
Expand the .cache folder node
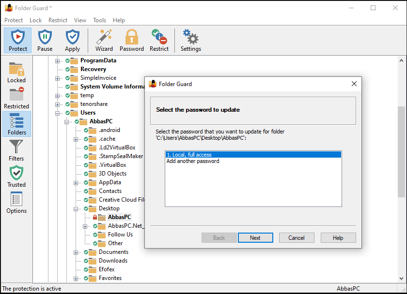pyautogui.click(x=76, y=139)
